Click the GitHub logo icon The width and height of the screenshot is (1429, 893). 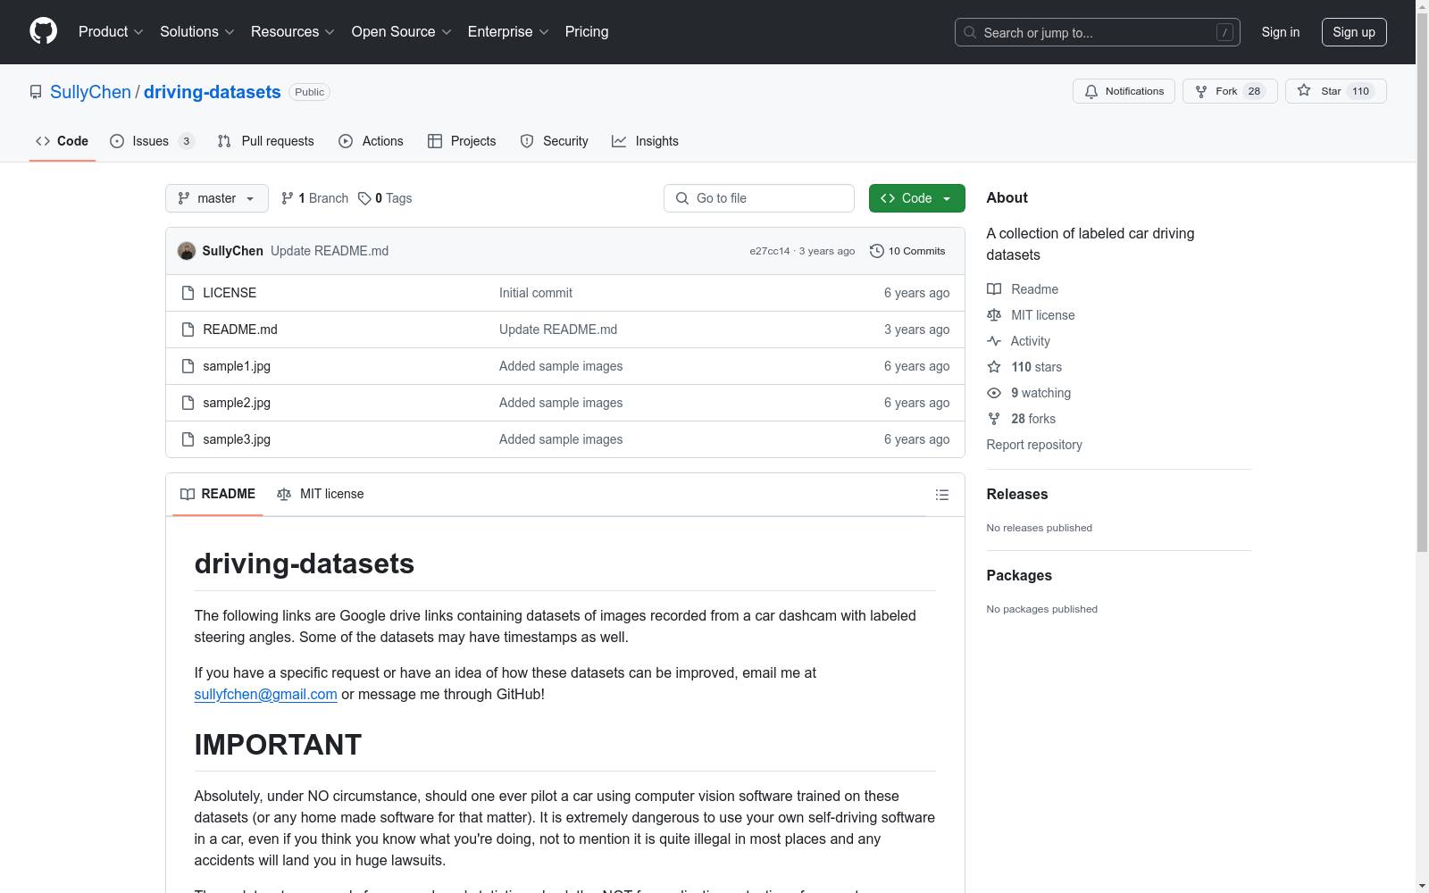click(x=43, y=31)
